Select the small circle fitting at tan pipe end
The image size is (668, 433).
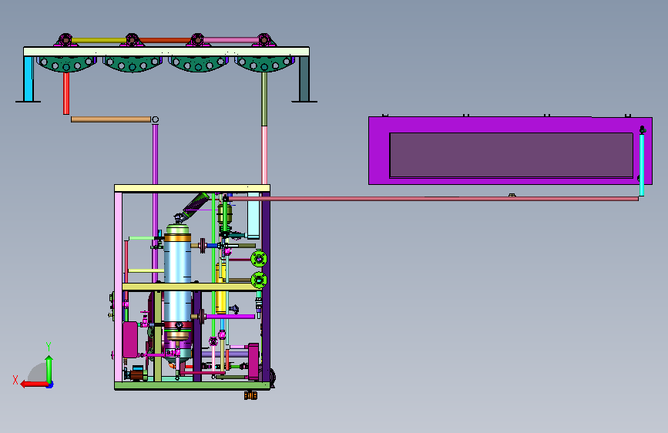[x=156, y=119]
